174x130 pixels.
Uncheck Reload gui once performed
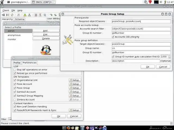point(15,73)
